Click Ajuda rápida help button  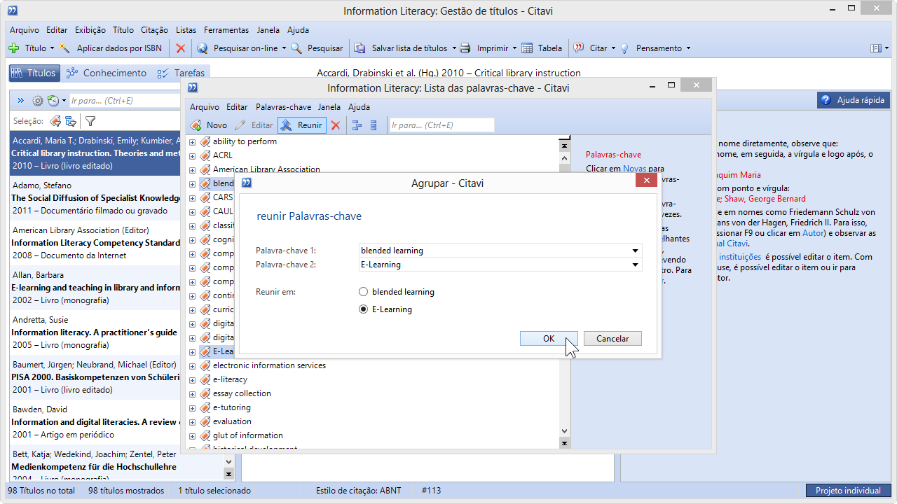854,100
